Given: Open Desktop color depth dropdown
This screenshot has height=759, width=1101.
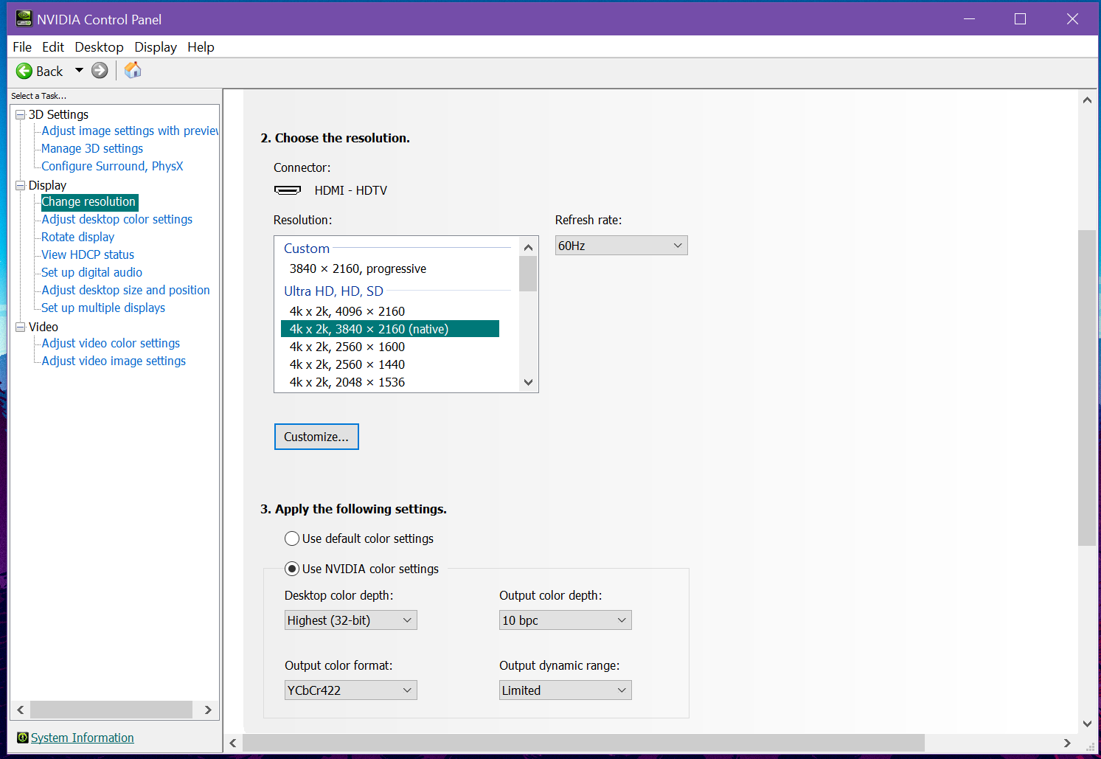Looking at the screenshot, I should [351, 620].
